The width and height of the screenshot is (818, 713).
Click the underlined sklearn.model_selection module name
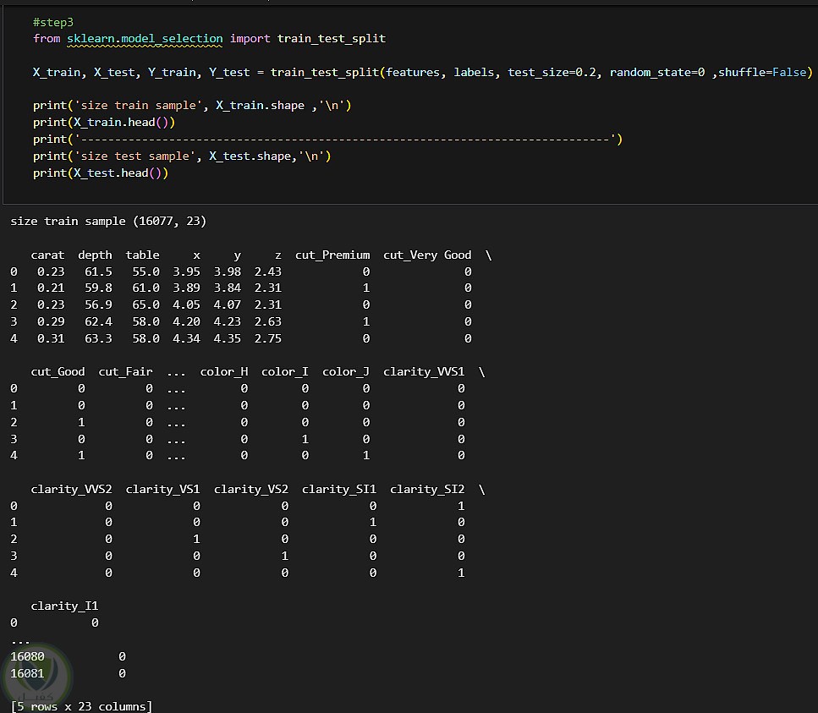pos(145,38)
